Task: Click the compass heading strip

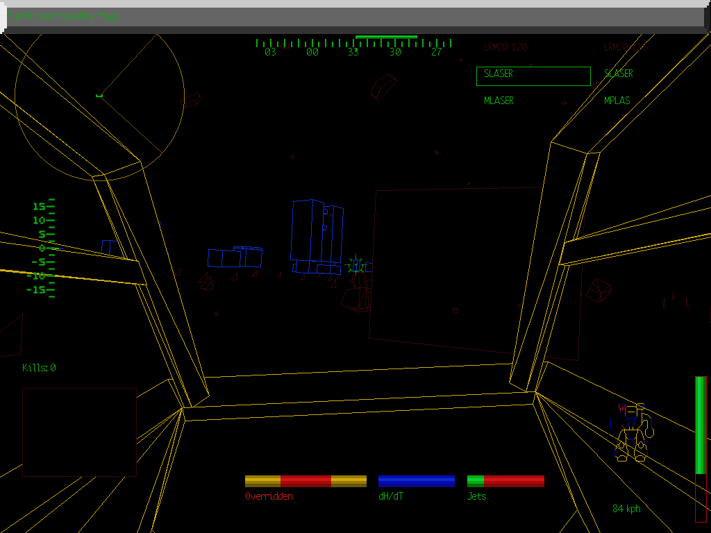Action: 353,46
